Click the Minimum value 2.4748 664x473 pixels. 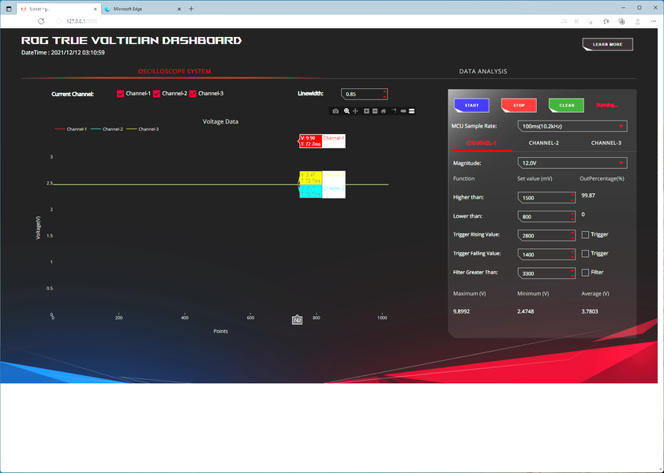point(526,311)
